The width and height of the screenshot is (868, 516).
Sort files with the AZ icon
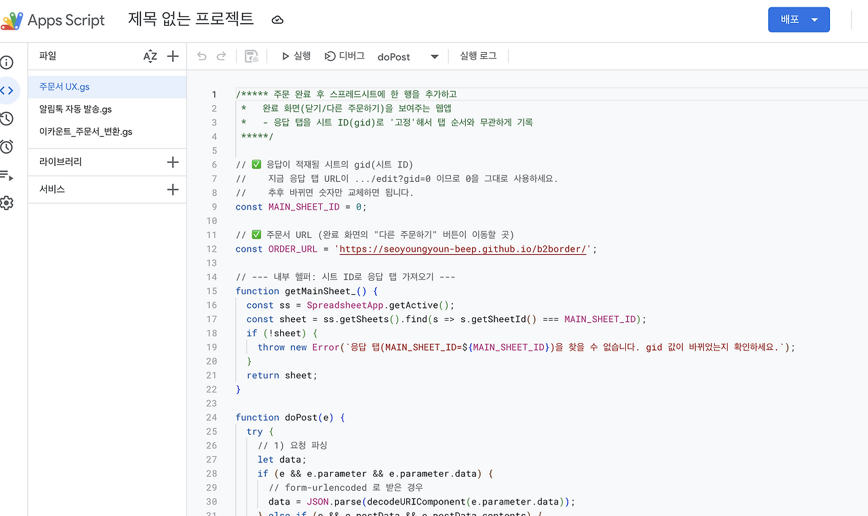(150, 56)
